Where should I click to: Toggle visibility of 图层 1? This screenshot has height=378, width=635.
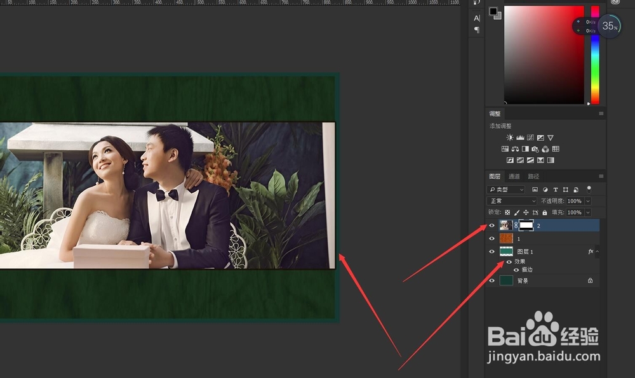point(492,251)
